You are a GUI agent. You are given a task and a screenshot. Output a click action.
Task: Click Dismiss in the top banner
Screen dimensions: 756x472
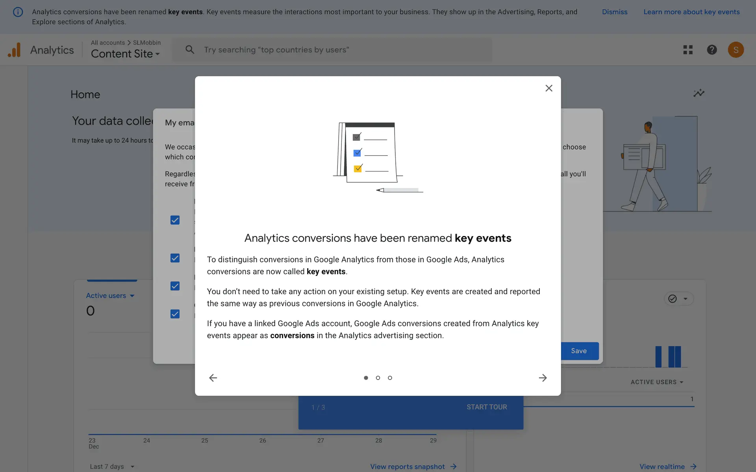(x=614, y=12)
